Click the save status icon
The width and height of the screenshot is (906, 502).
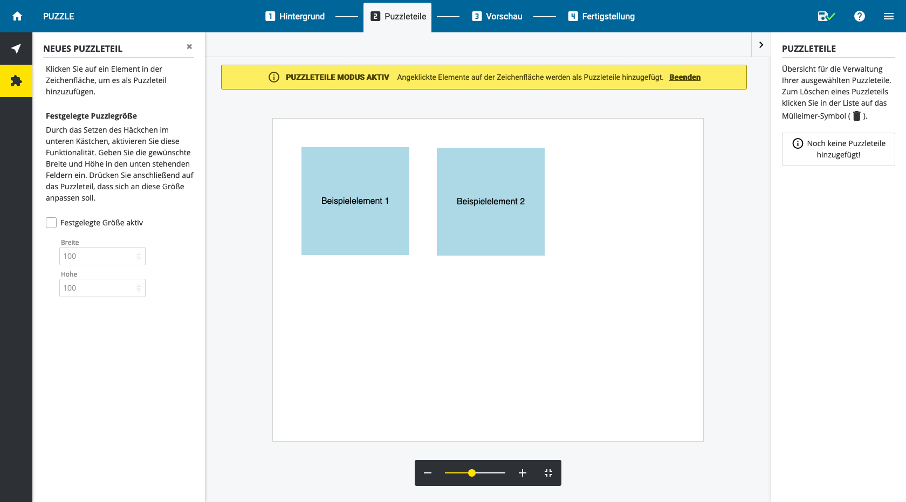(826, 16)
